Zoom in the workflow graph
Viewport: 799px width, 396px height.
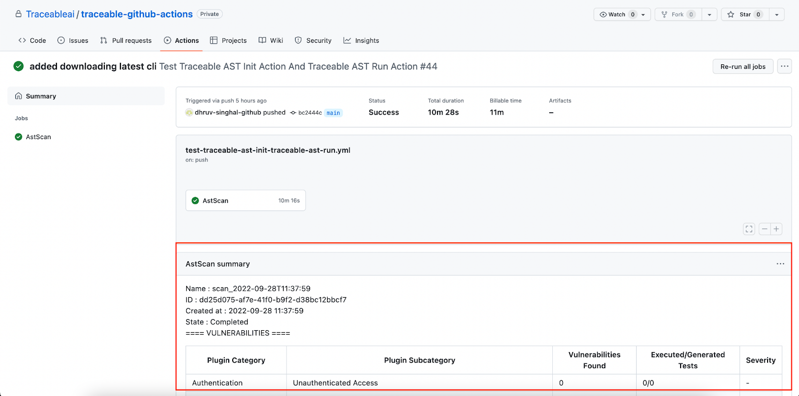[x=777, y=229]
